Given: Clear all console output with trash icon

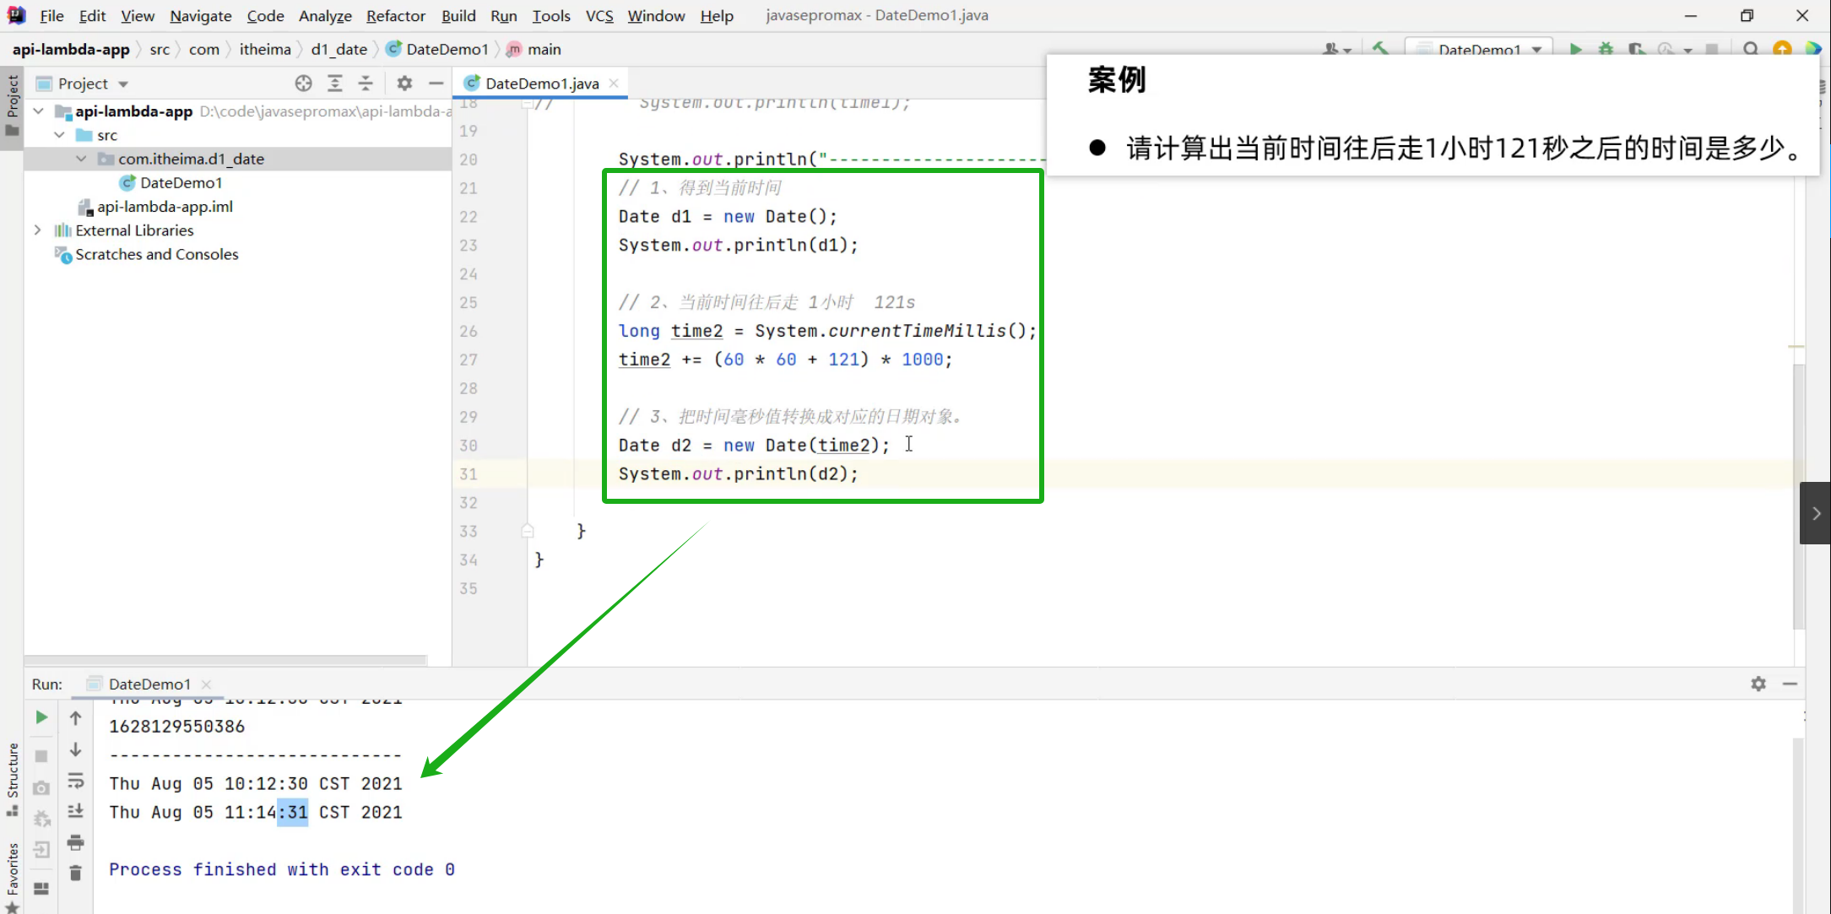Looking at the screenshot, I should click(x=76, y=873).
